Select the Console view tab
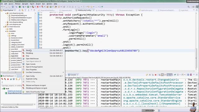 point(73,75)
